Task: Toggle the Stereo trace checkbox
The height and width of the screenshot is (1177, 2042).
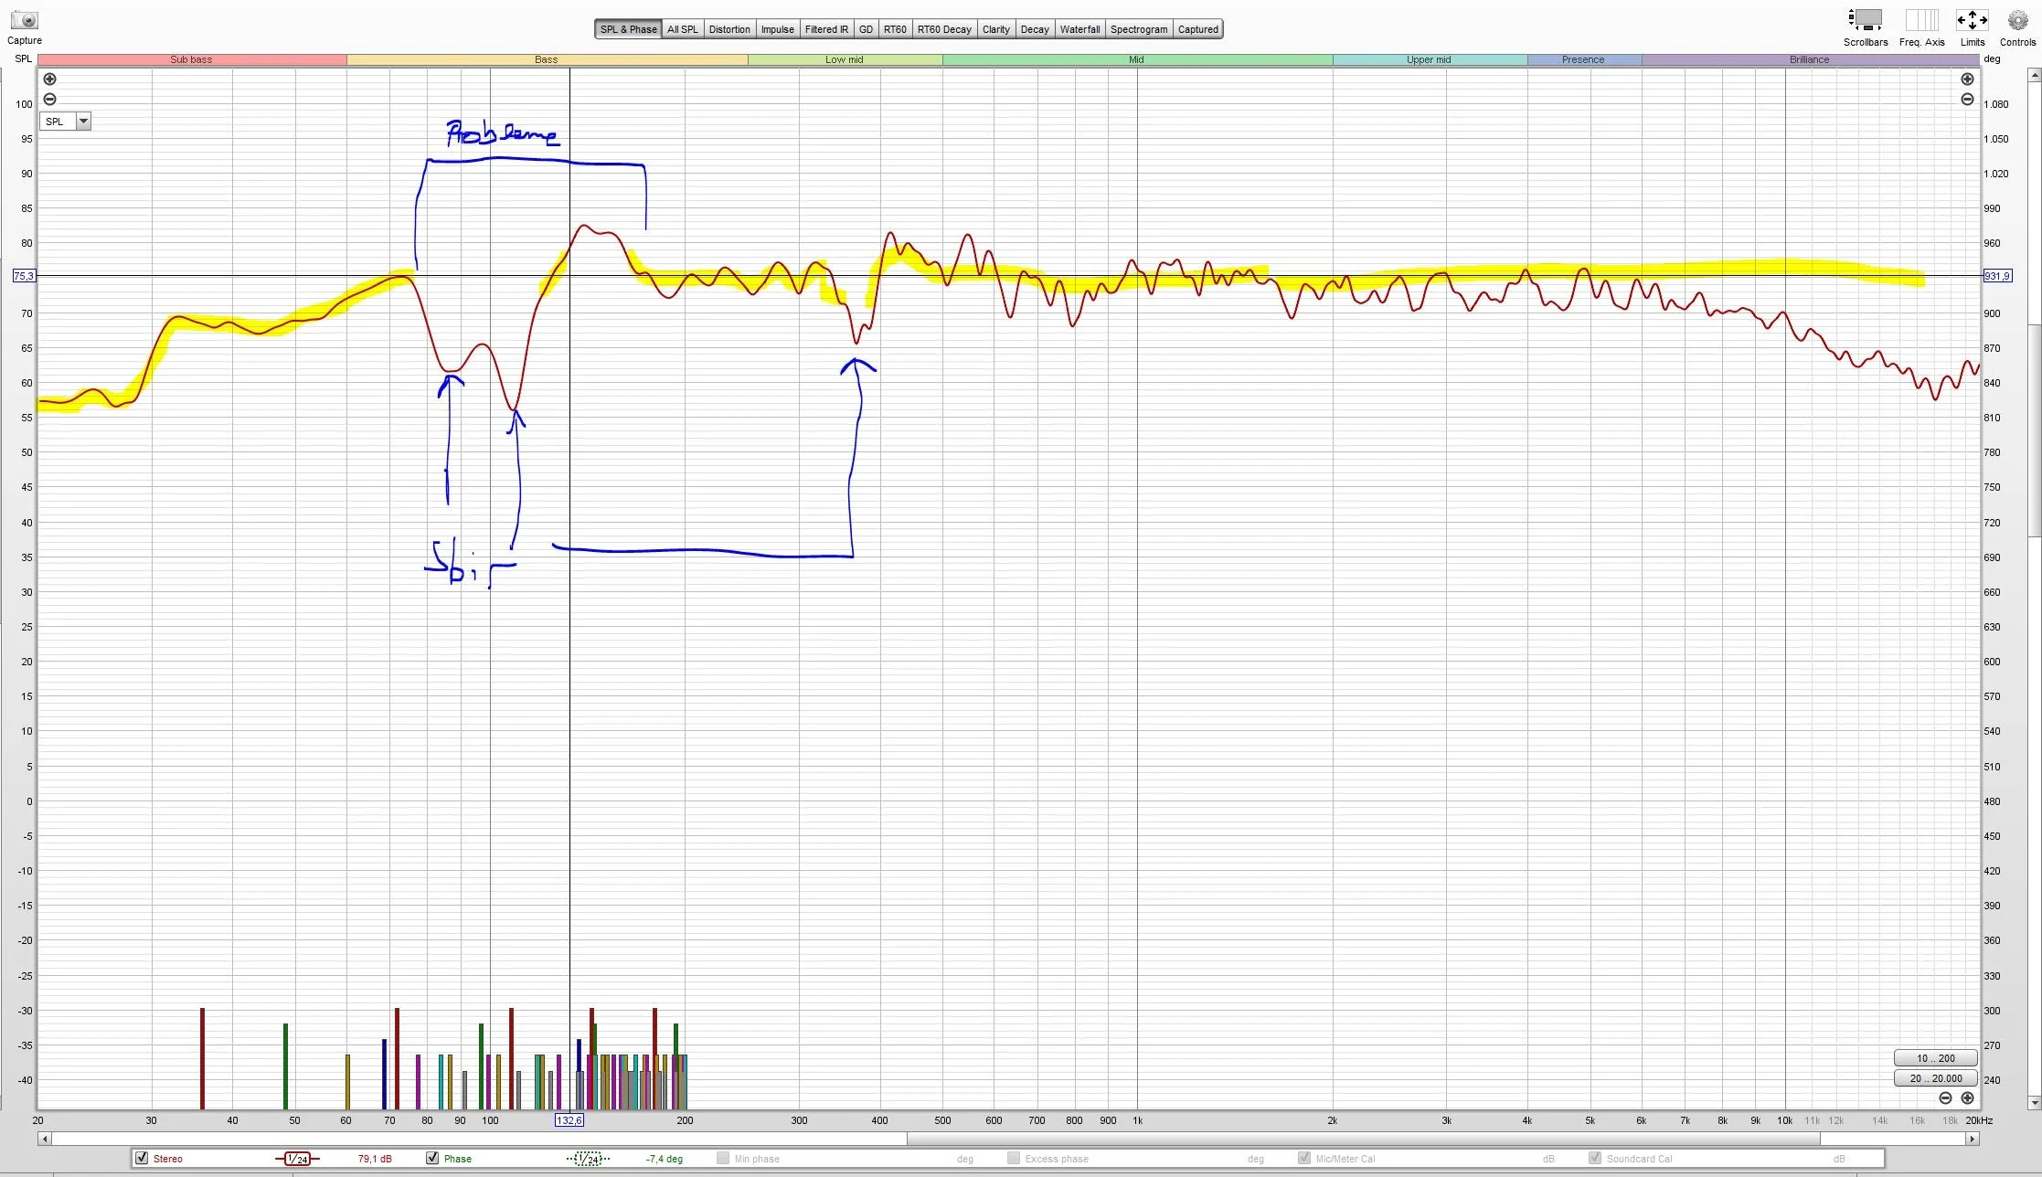Action: [142, 1158]
